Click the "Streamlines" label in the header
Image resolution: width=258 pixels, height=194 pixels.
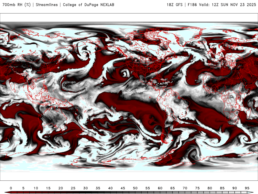[x=47, y=5]
